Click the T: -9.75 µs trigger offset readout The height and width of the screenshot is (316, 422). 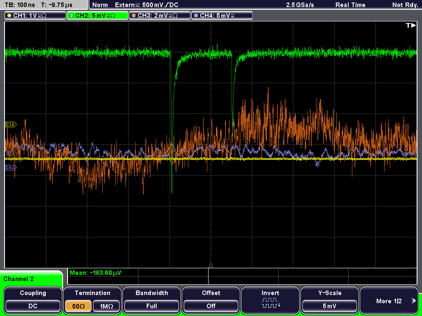point(57,5)
